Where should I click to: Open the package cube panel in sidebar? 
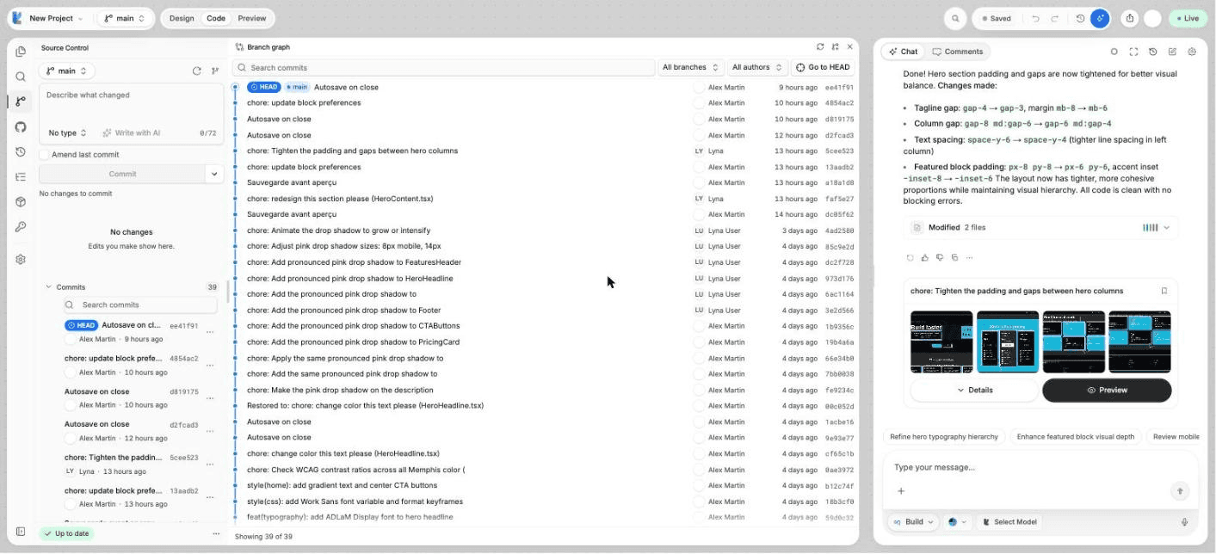[21, 202]
